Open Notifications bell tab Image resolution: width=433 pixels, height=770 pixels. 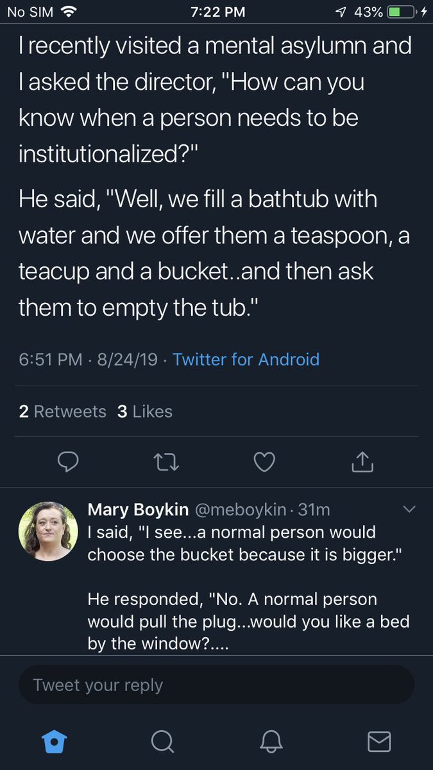click(271, 742)
